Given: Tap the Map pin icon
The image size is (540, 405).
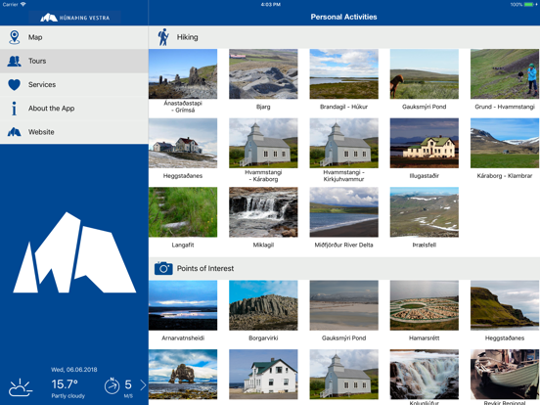Looking at the screenshot, I should [x=14, y=37].
